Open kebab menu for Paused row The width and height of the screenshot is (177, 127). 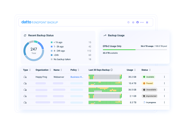164,83
